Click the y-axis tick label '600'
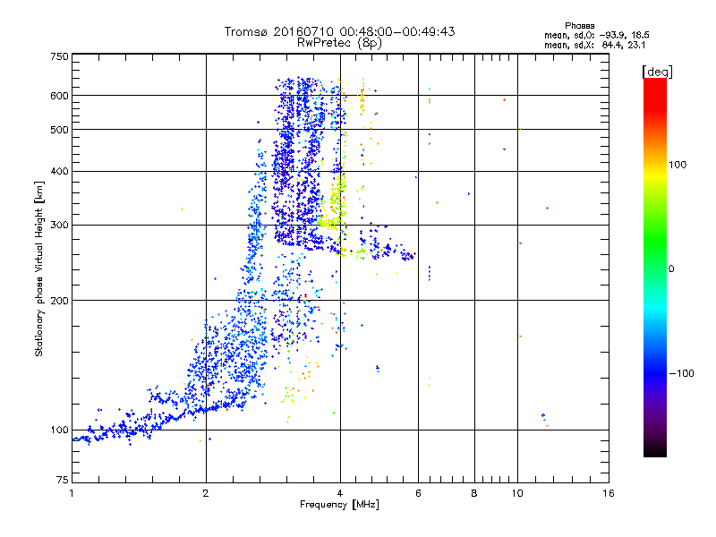This screenshot has width=716, height=537. click(x=59, y=96)
